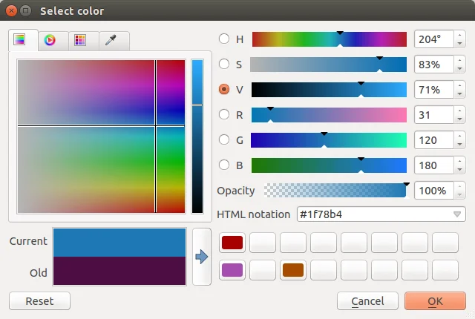
Task: Open the color wheel tab
Action: [50, 40]
